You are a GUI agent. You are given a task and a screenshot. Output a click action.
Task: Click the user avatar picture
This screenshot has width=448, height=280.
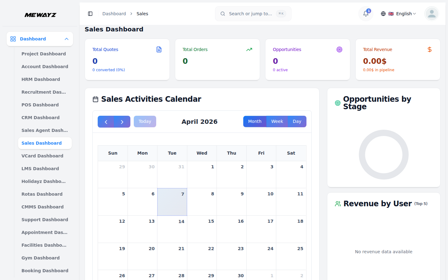pos(432,13)
